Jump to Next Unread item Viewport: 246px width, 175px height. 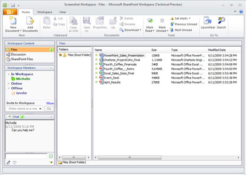[x=181, y=30]
